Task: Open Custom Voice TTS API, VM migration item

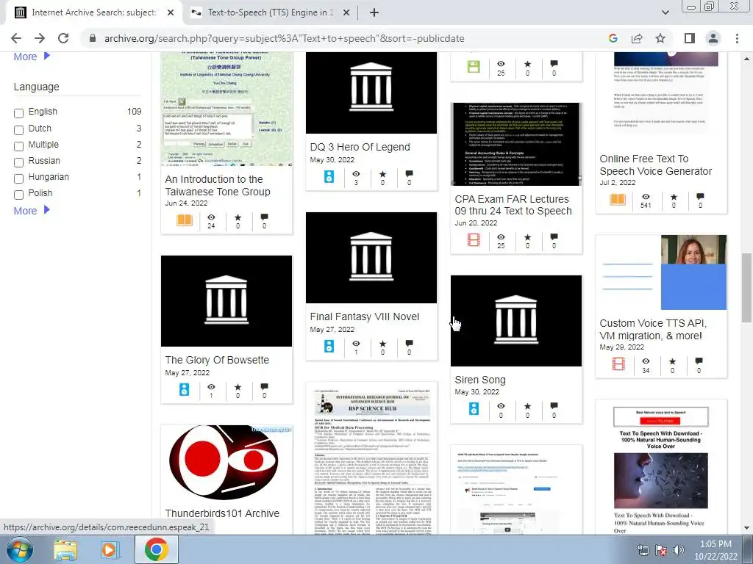Action: tap(653, 329)
